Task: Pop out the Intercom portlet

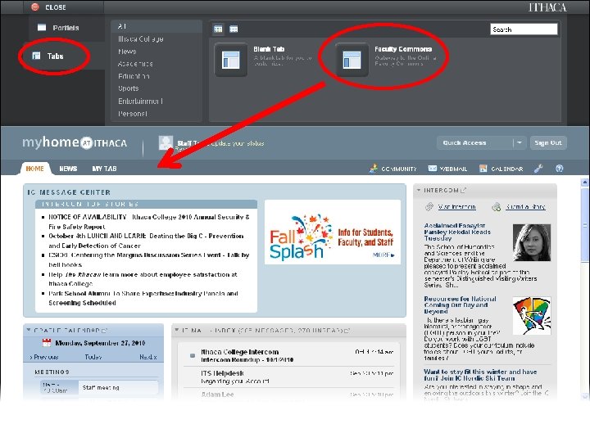Action: coord(464,190)
